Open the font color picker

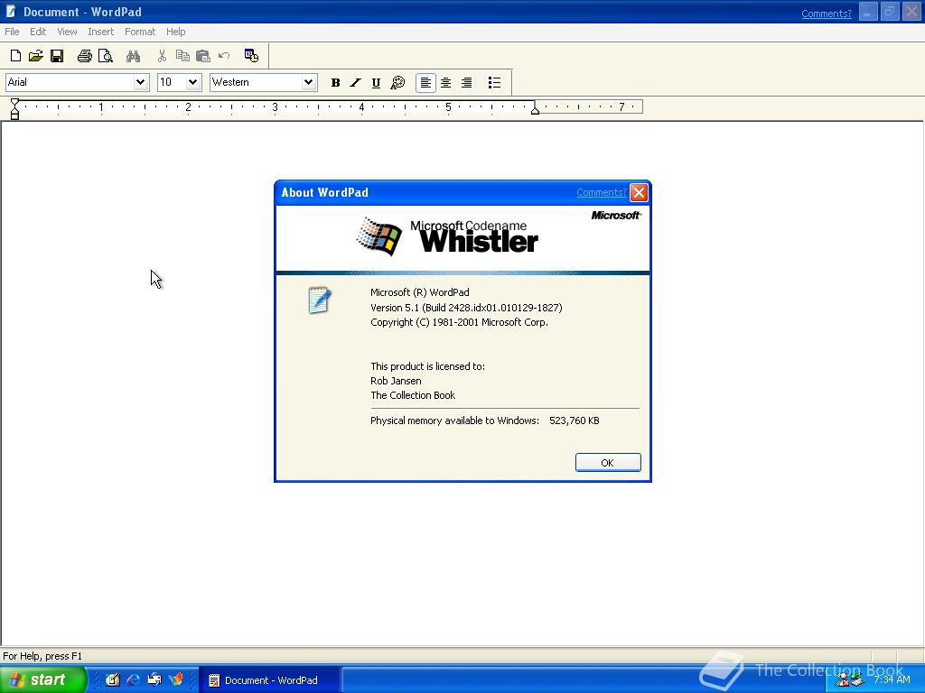(x=397, y=82)
